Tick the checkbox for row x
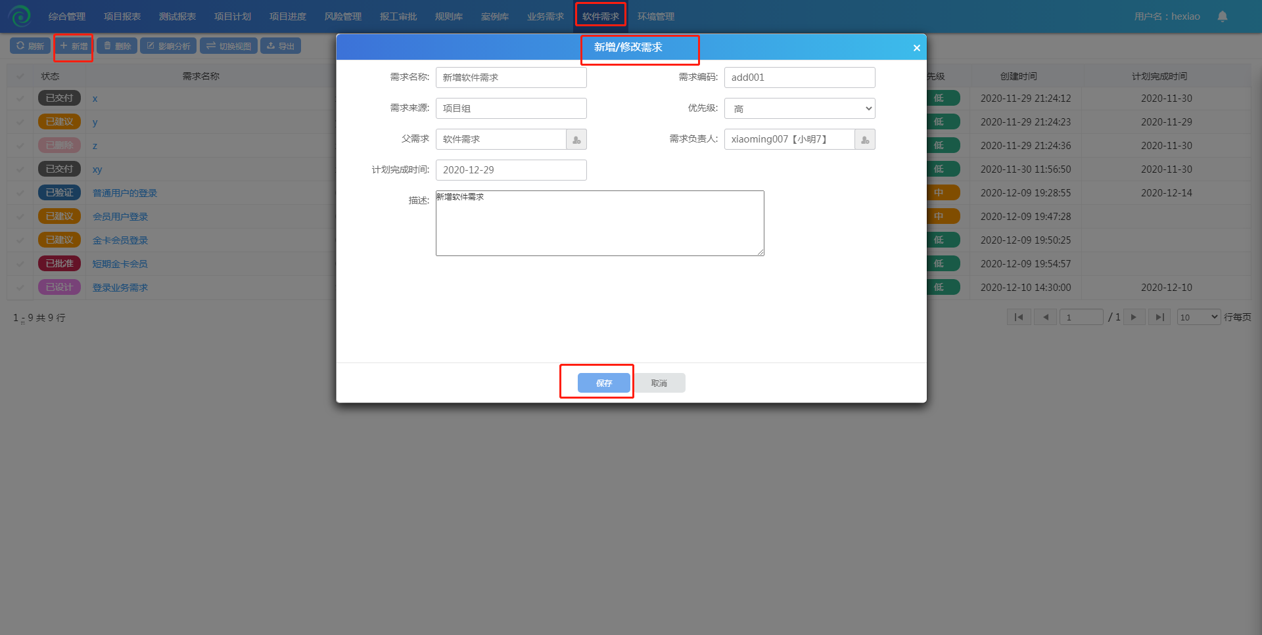The height and width of the screenshot is (635, 1262). (20, 99)
